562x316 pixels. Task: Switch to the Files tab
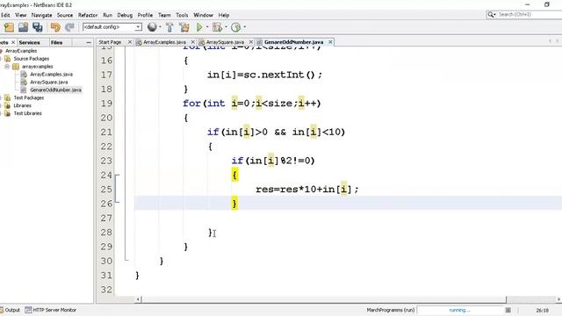tap(56, 42)
